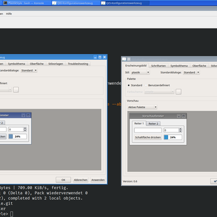The image size is (217, 217).
Task: Select Schriftarten tab in right window
Action: coord(158,66)
